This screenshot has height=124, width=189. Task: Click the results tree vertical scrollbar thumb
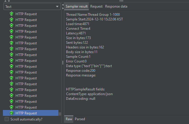[60, 114]
